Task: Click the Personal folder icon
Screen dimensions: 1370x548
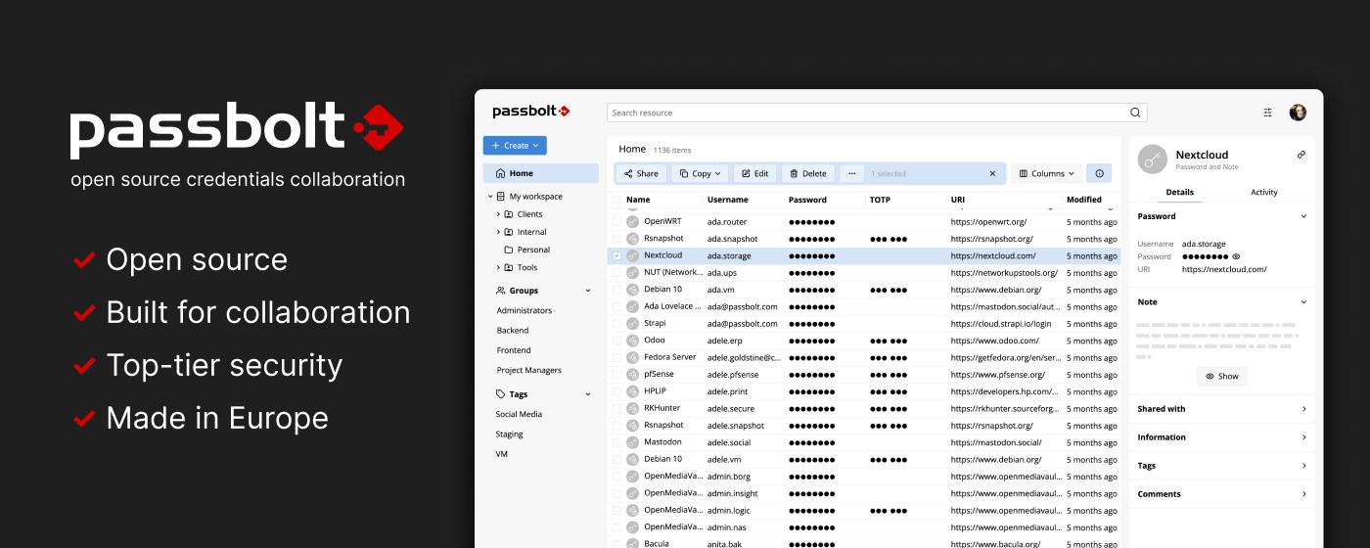Action: click(508, 250)
